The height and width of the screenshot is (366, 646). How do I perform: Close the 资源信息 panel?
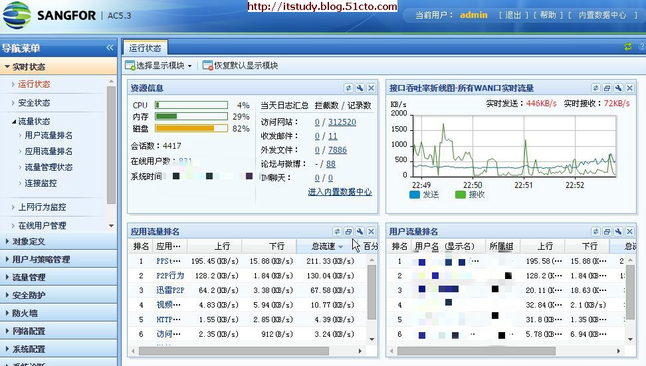(x=372, y=88)
